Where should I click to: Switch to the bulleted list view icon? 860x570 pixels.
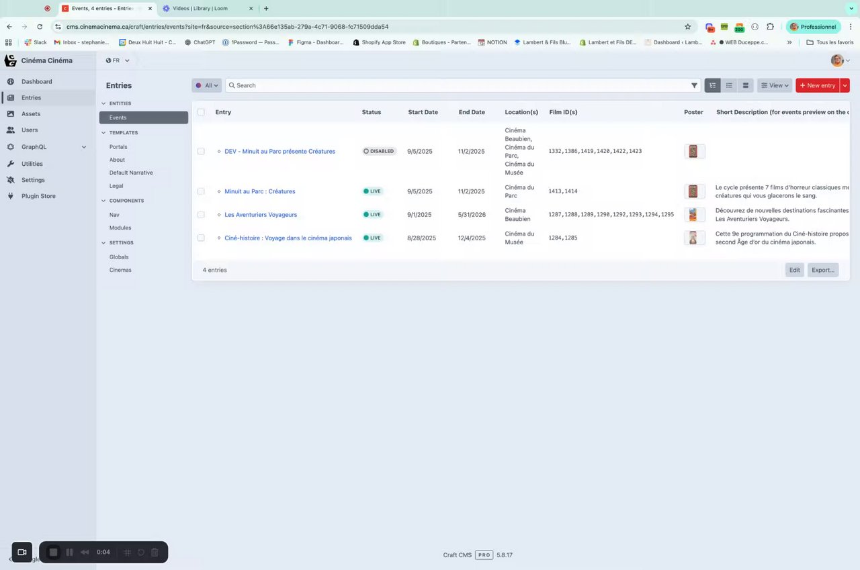tap(729, 85)
